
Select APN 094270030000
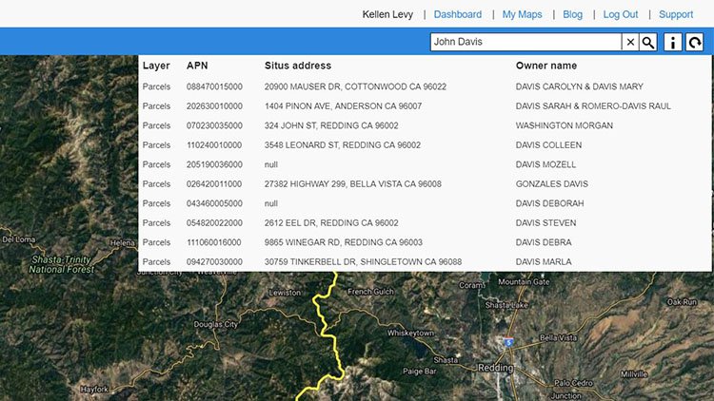point(214,262)
